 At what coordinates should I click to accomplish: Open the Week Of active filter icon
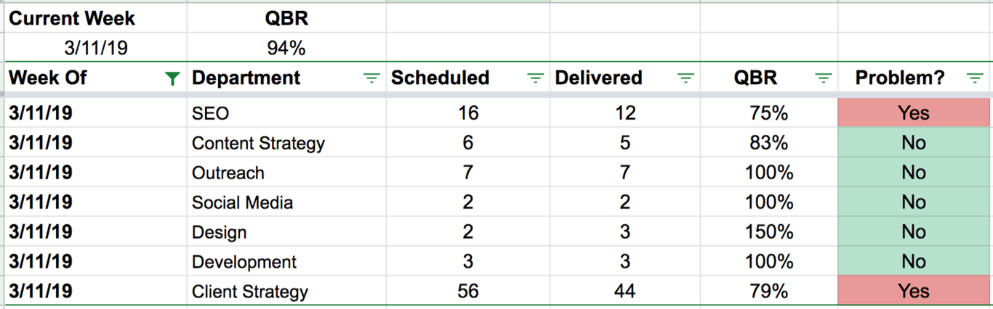(x=172, y=78)
